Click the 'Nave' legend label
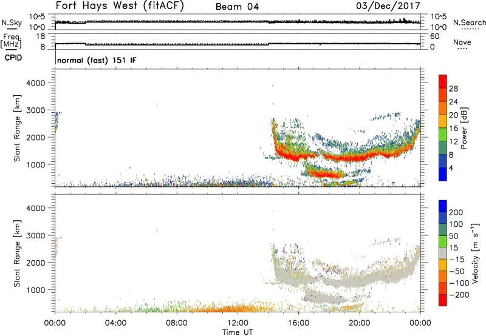This screenshot has width=486, height=336. click(x=462, y=42)
